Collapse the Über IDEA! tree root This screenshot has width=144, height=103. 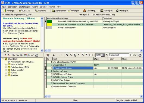[x=3, y=59]
